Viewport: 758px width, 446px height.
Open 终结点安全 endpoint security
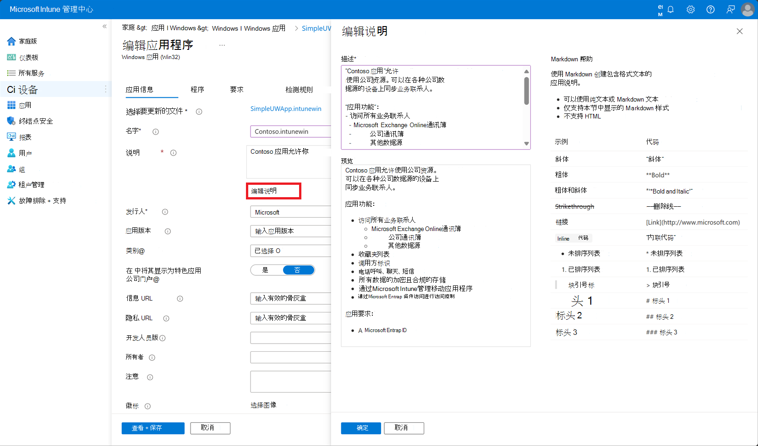click(x=30, y=121)
